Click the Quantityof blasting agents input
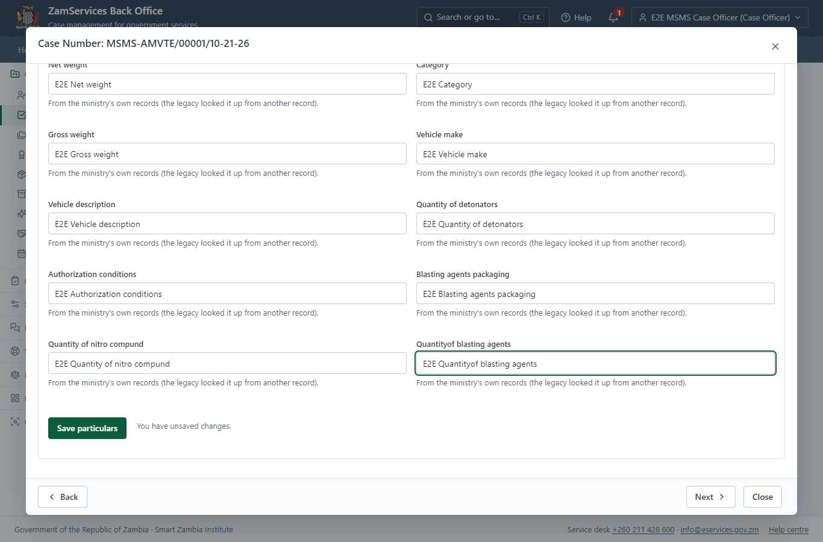Screen dimensions: 823x542 (595, 363)
